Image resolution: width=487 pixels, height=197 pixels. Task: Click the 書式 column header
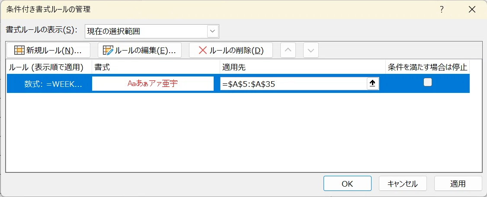[x=156, y=67]
